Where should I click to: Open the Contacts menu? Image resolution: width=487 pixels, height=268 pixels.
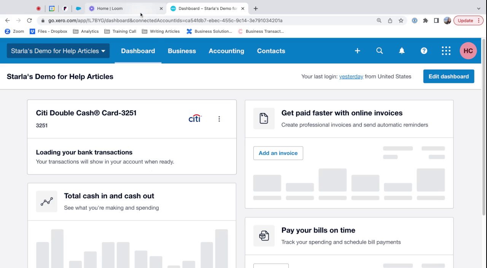(271, 51)
